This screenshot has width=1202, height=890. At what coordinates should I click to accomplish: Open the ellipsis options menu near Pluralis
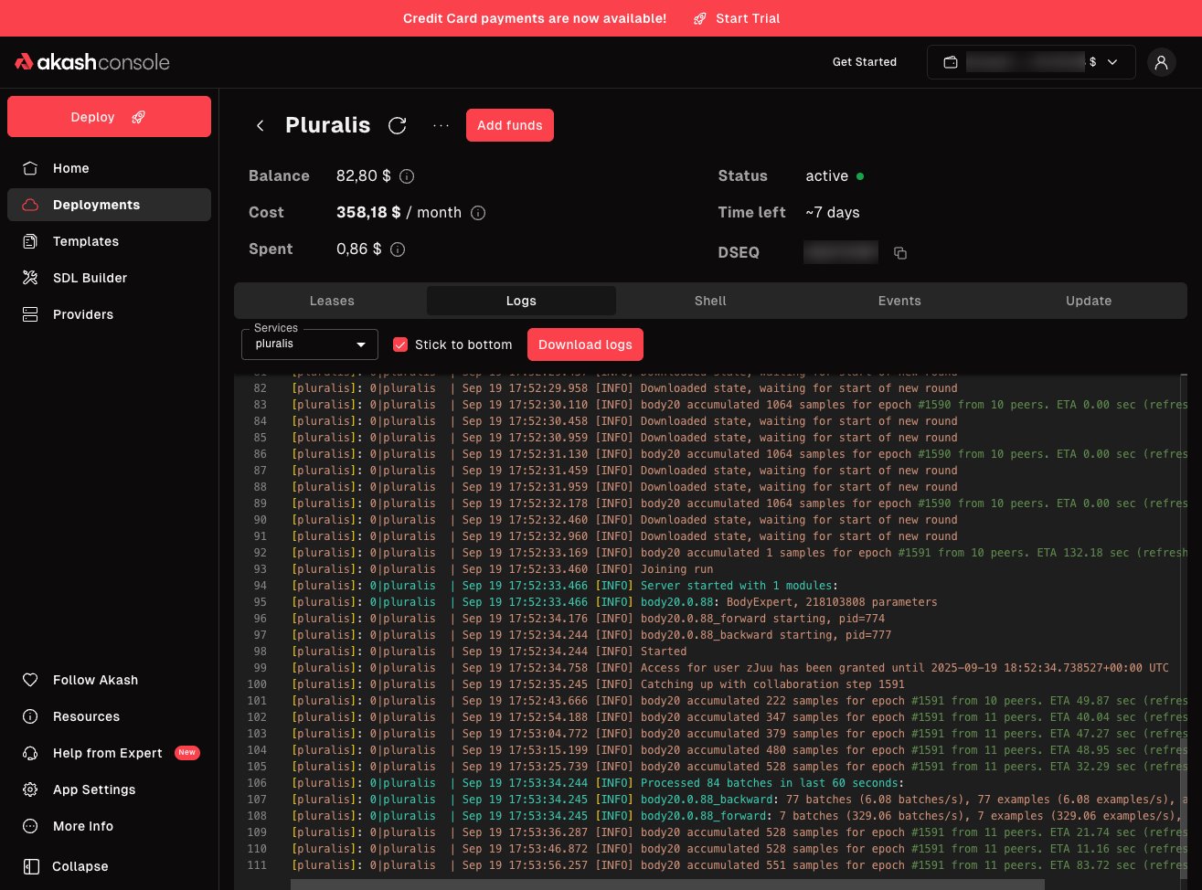tap(441, 125)
